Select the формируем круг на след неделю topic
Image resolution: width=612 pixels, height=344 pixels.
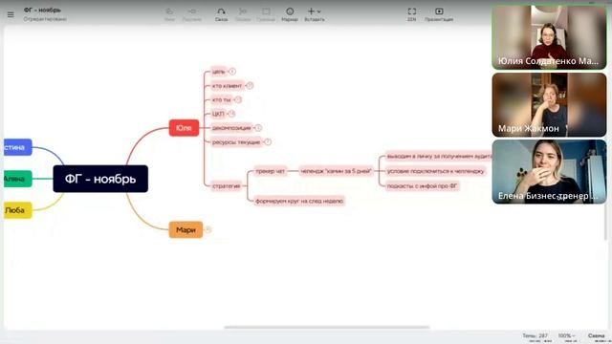tap(299, 201)
